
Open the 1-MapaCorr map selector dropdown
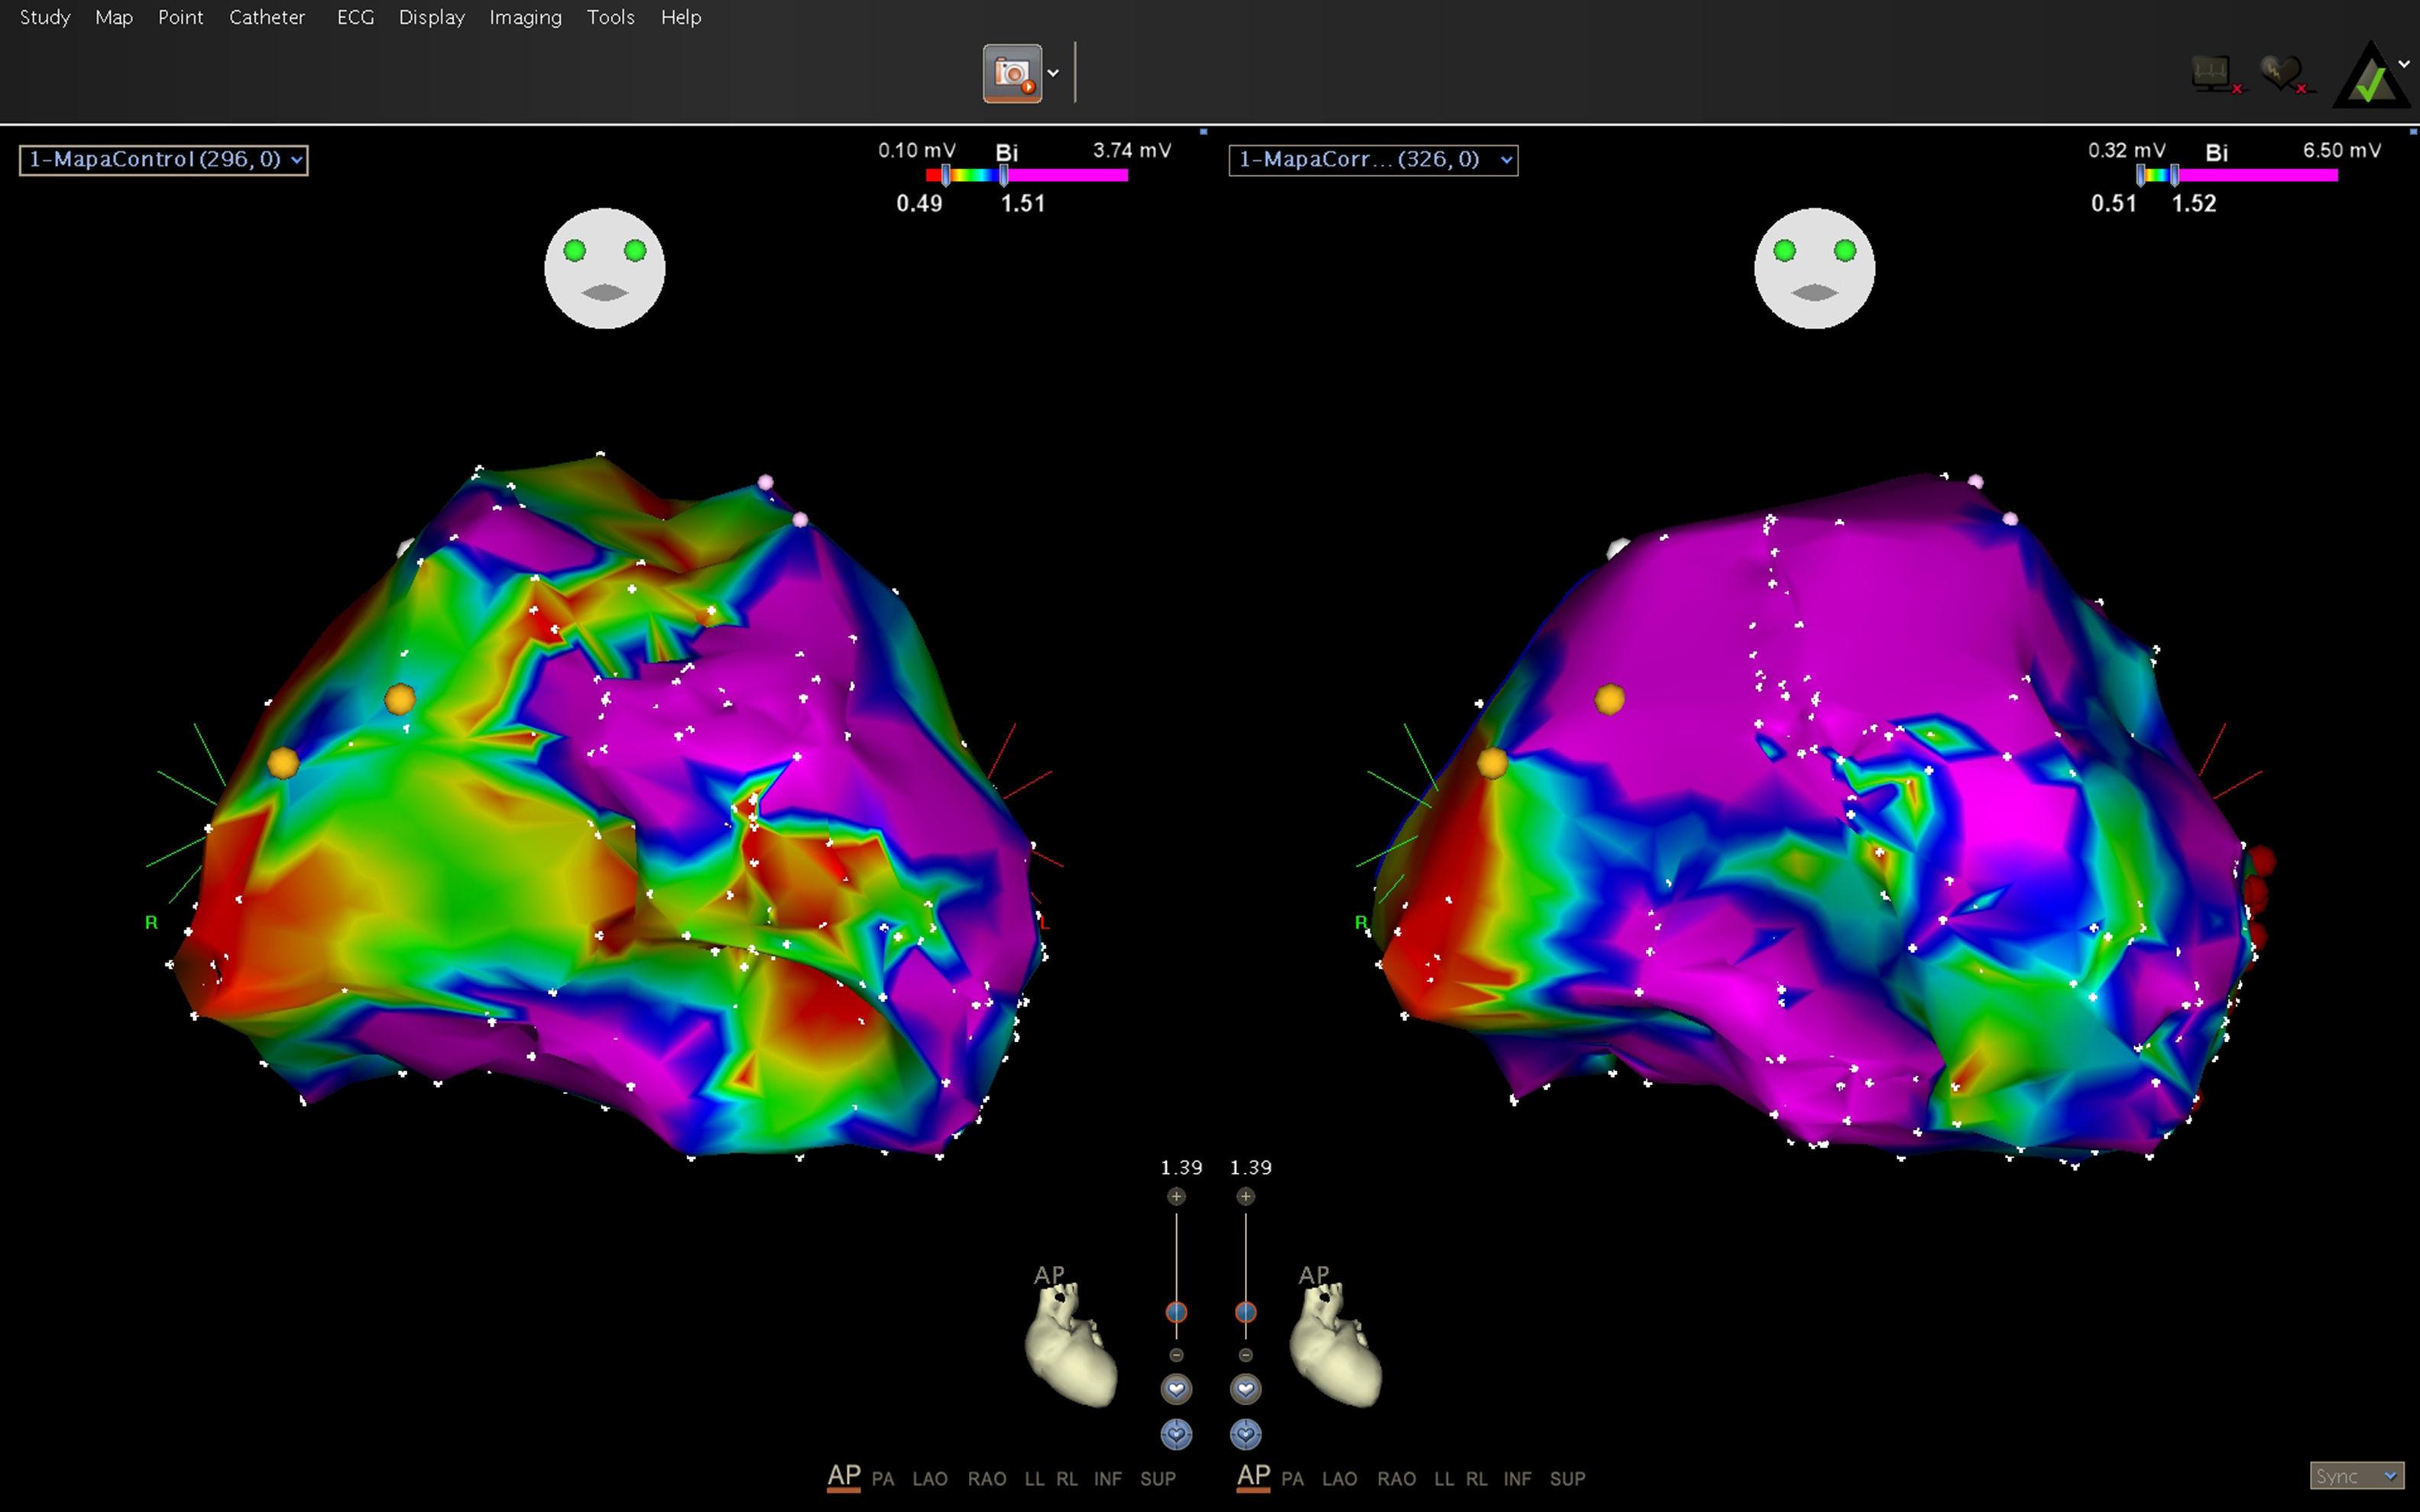1373,160
